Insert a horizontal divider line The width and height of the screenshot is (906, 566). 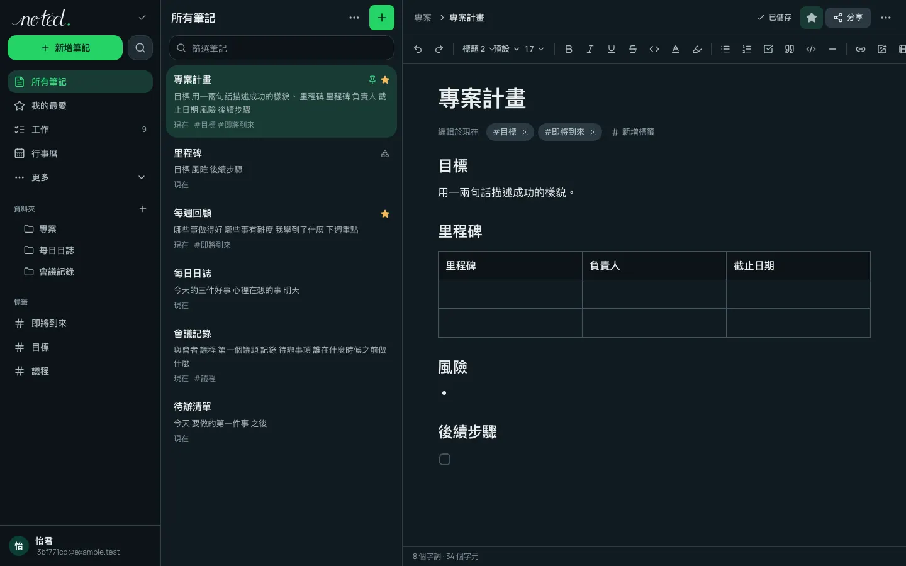(832, 49)
